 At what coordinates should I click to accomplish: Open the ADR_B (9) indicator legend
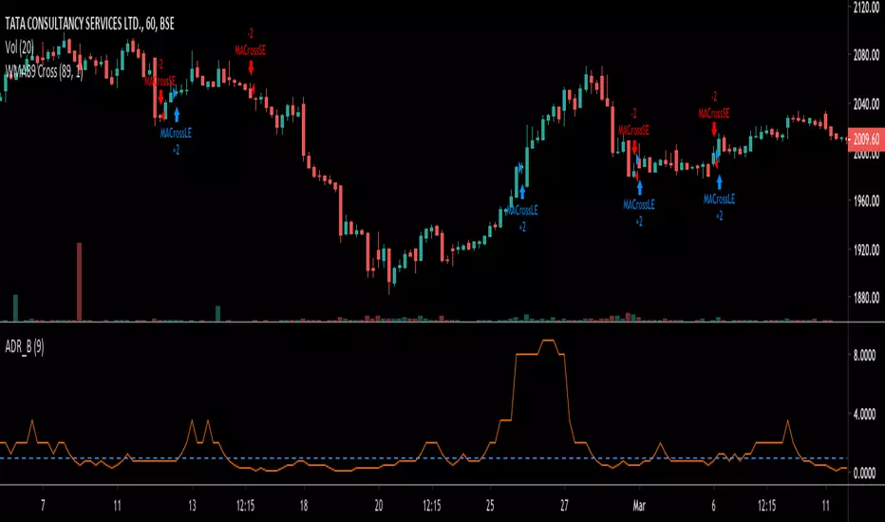pyautogui.click(x=25, y=346)
